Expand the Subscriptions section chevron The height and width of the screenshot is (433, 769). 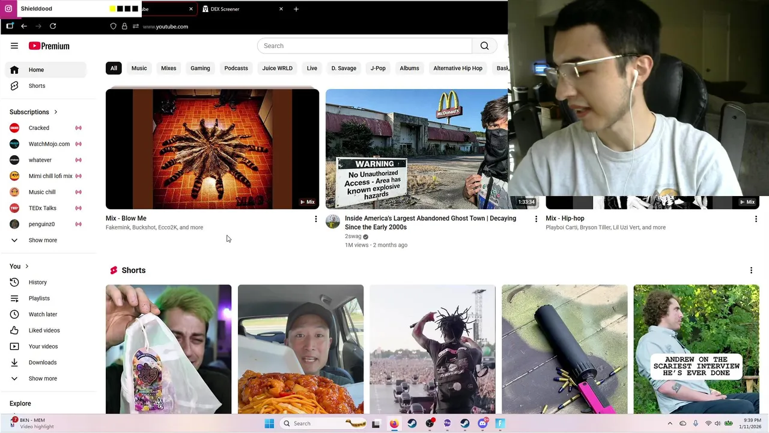tap(55, 112)
